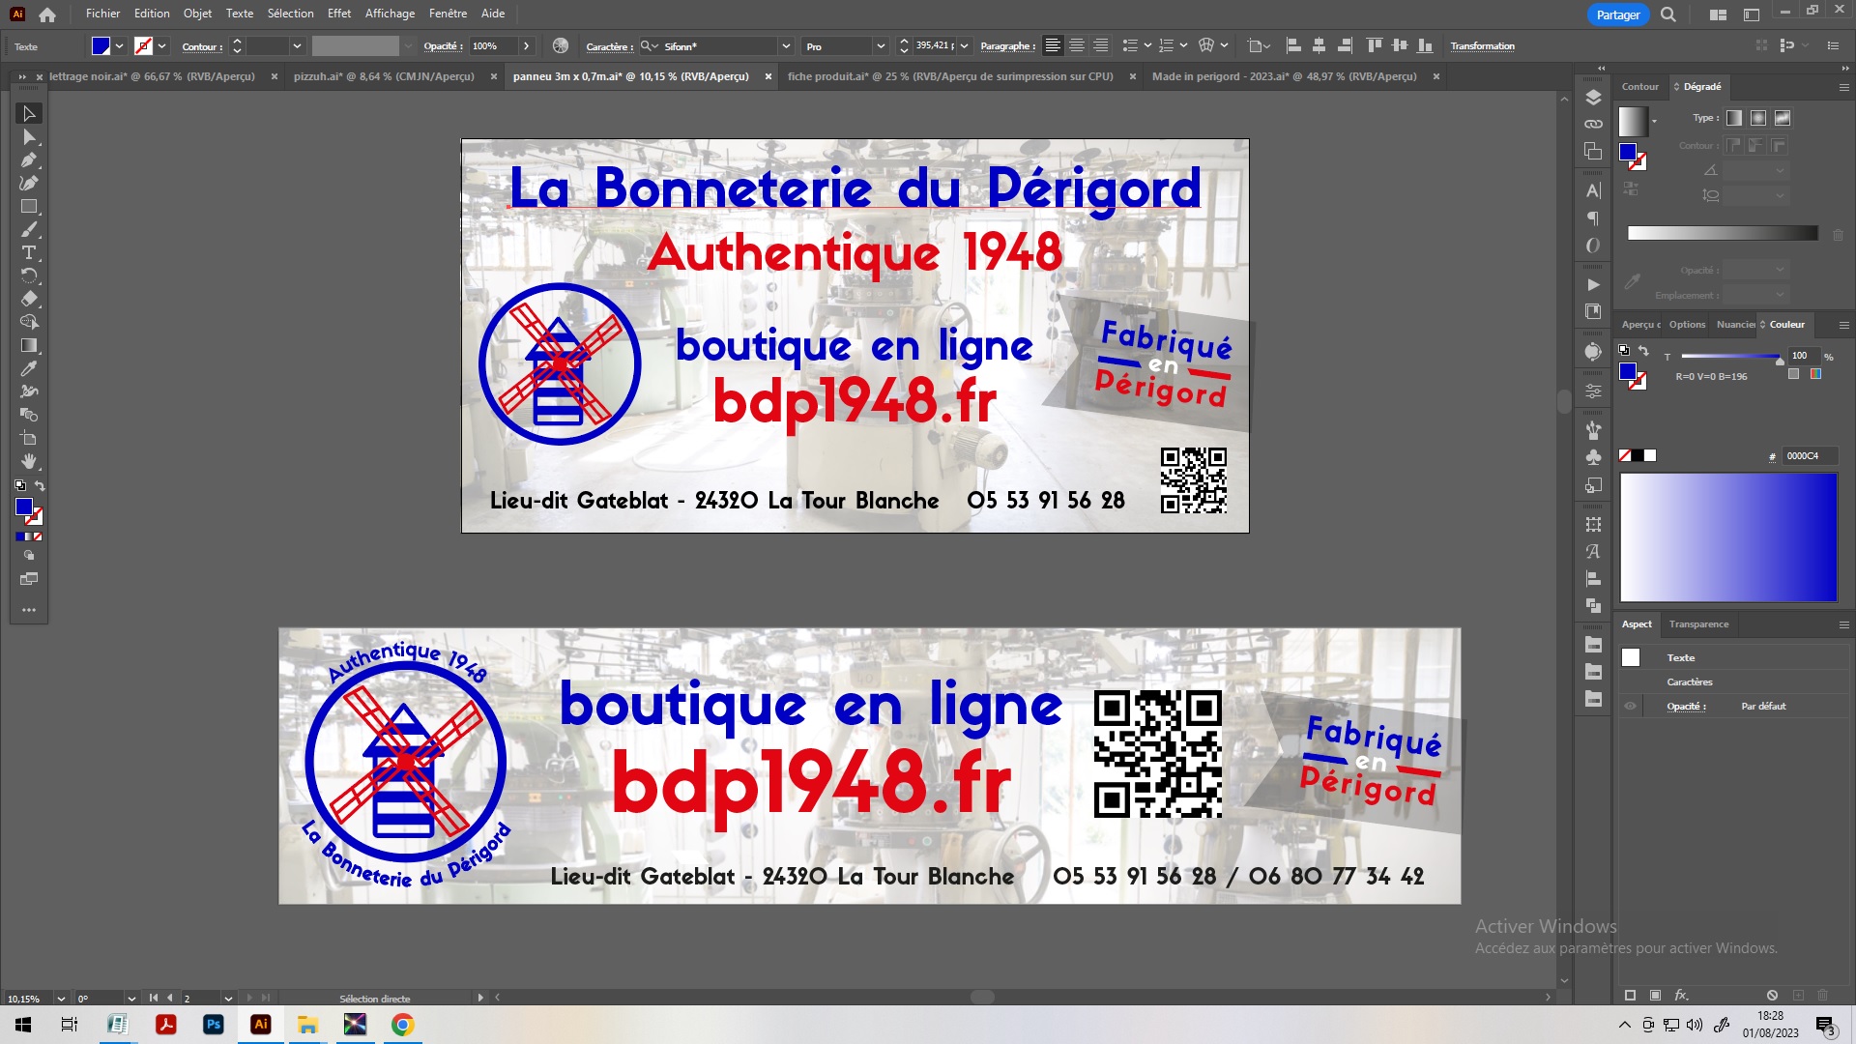
Task: Click horizontal align left icon
Action: [1293, 45]
